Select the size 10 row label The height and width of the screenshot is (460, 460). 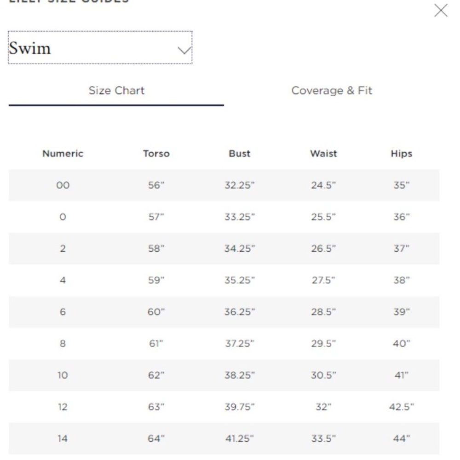(x=63, y=375)
